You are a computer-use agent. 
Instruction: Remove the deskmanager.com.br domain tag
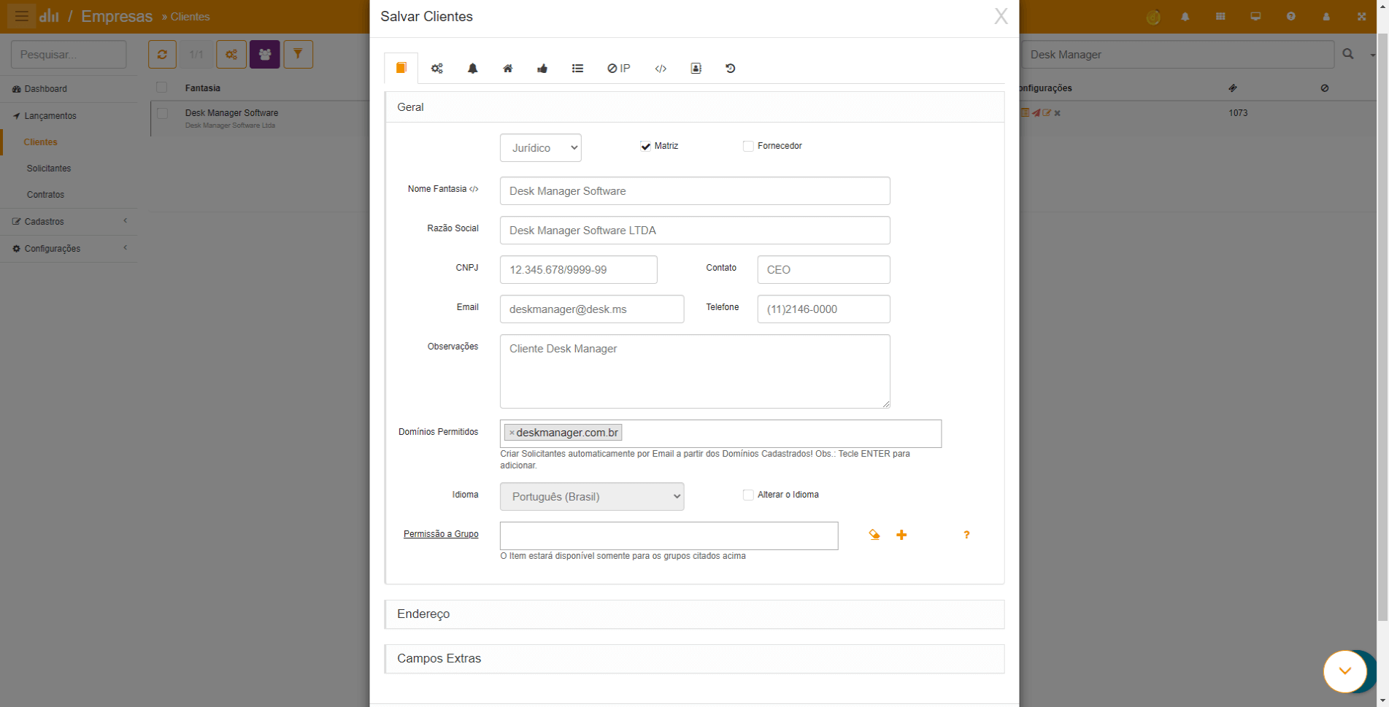[x=512, y=433]
